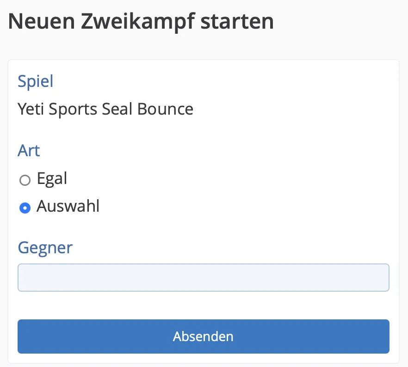The width and height of the screenshot is (408, 367).
Task: Click the Yeti Sports Seal Bounce text
Action: [105, 109]
